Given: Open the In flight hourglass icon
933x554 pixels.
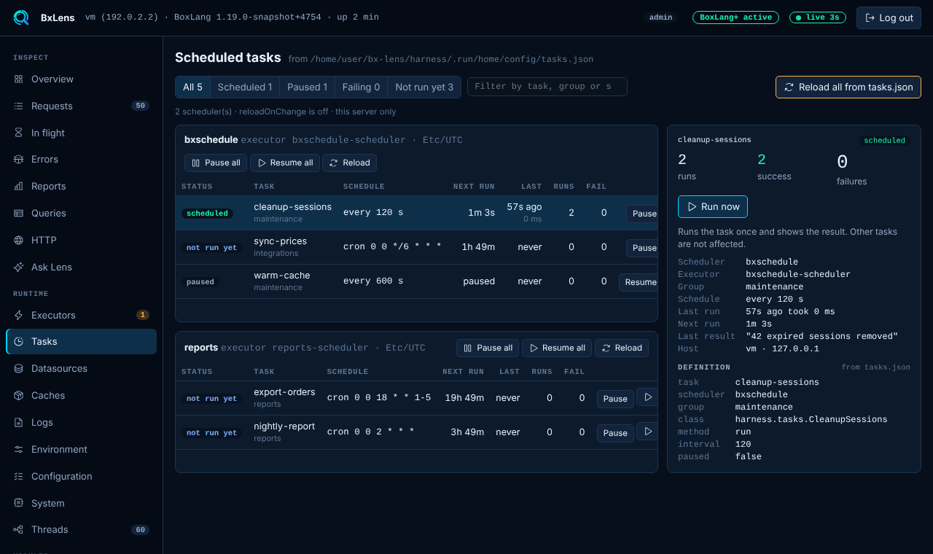Looking at the screenshot, I should coord(18,133).
